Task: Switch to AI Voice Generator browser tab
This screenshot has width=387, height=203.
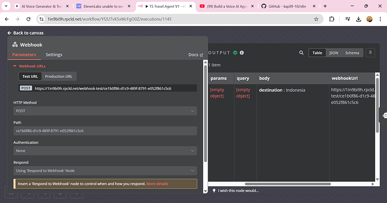Action: click(42, 6)
